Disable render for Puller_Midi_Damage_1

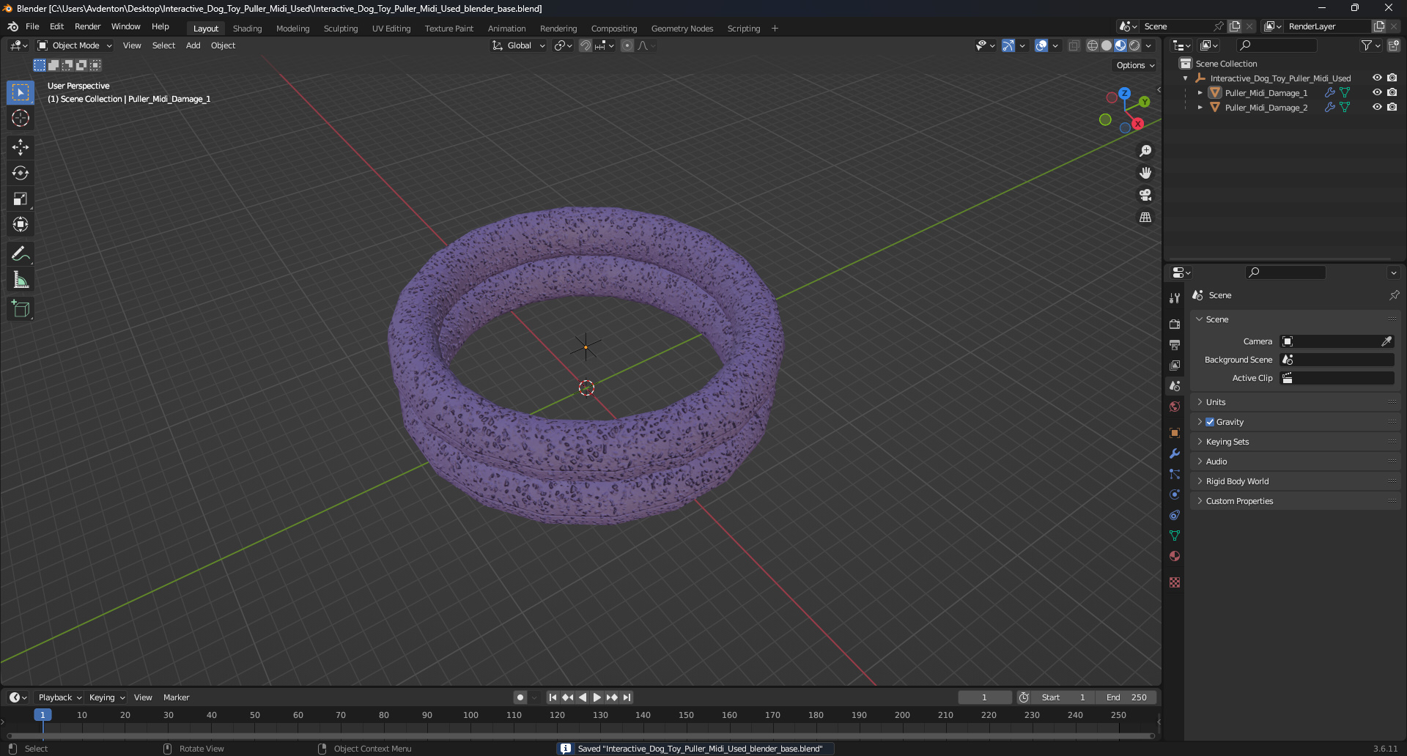[1392, 93]
